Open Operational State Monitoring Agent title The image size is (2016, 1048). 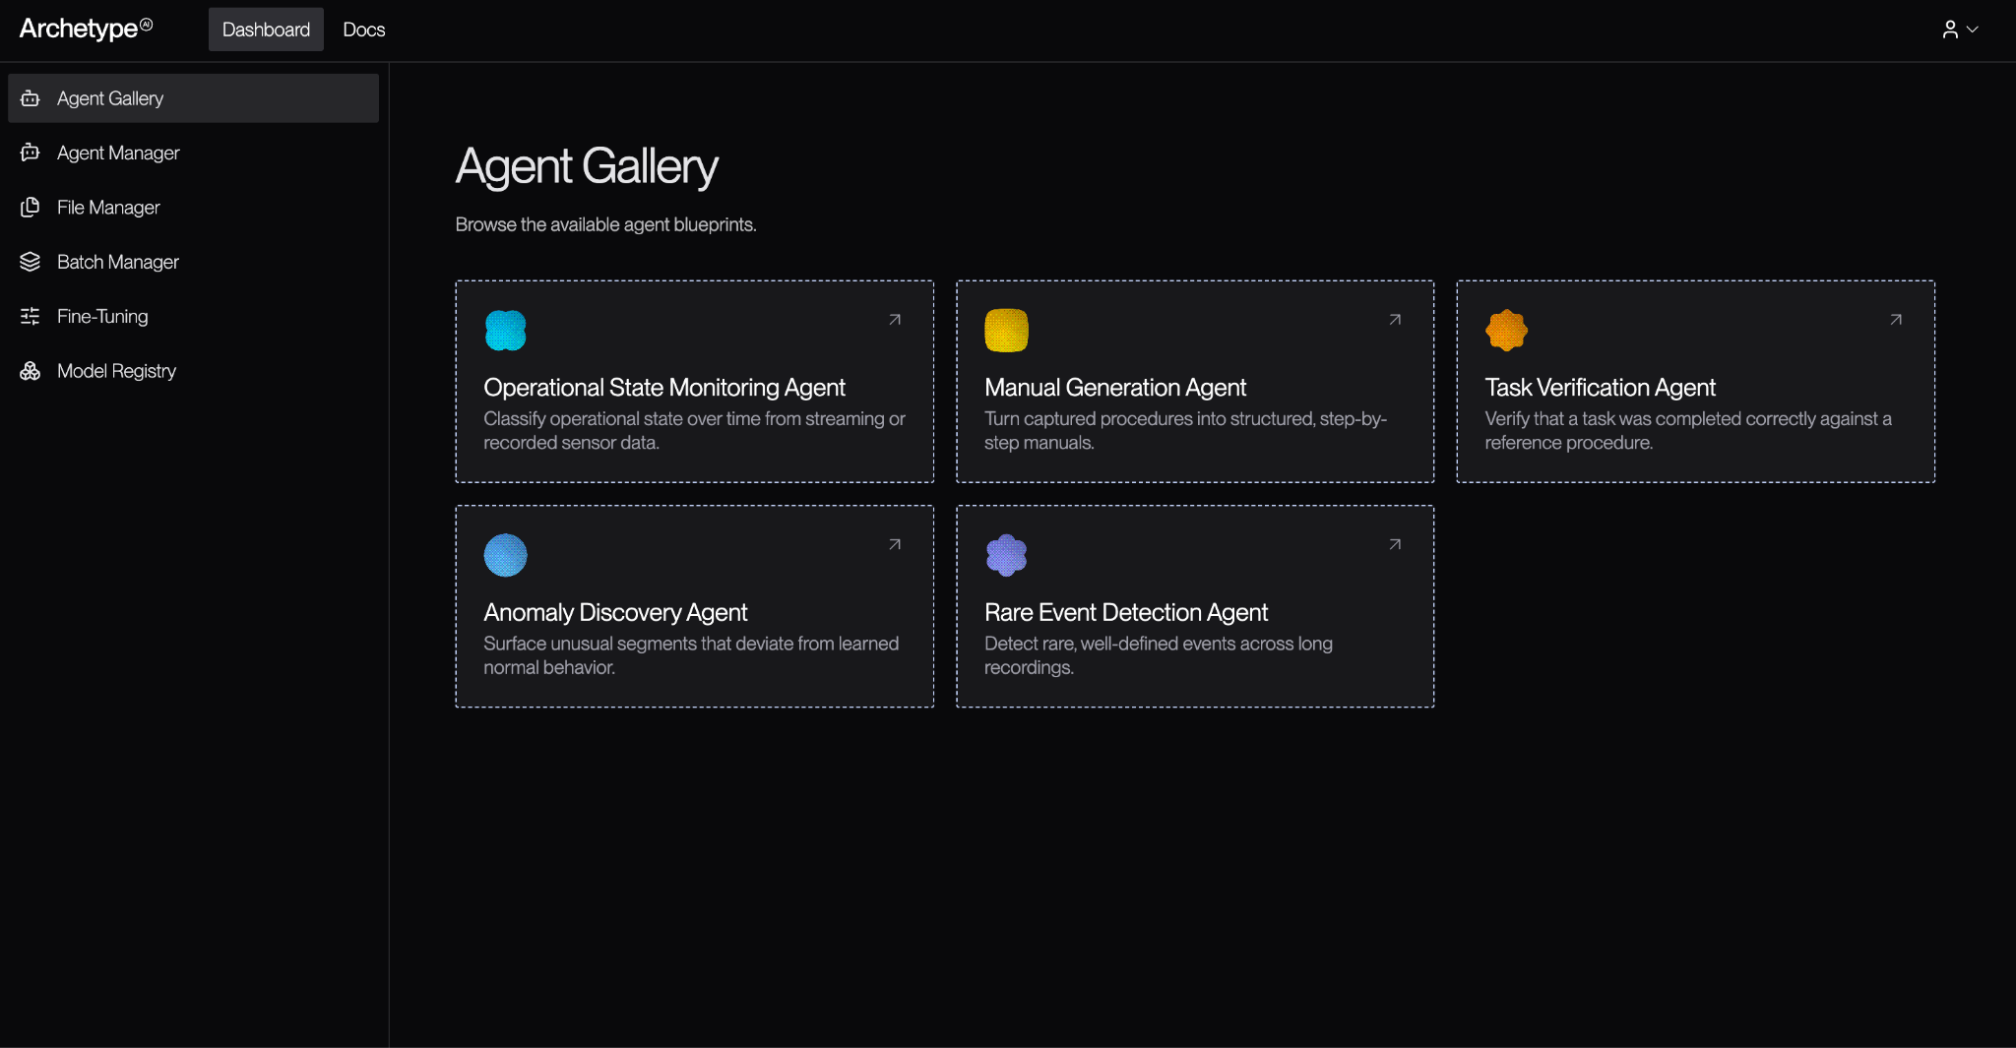tap(664, 388)
